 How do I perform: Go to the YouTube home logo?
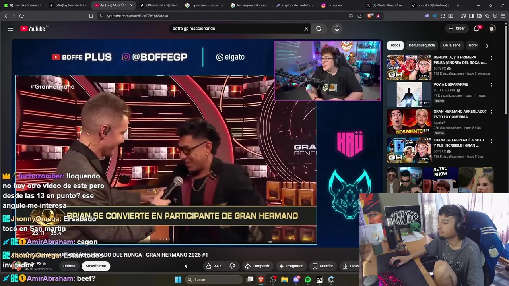(x=33, y=29)
